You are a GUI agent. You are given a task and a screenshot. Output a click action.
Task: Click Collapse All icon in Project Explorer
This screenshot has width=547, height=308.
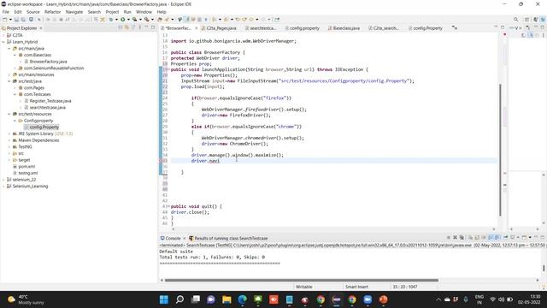[121, 27]
